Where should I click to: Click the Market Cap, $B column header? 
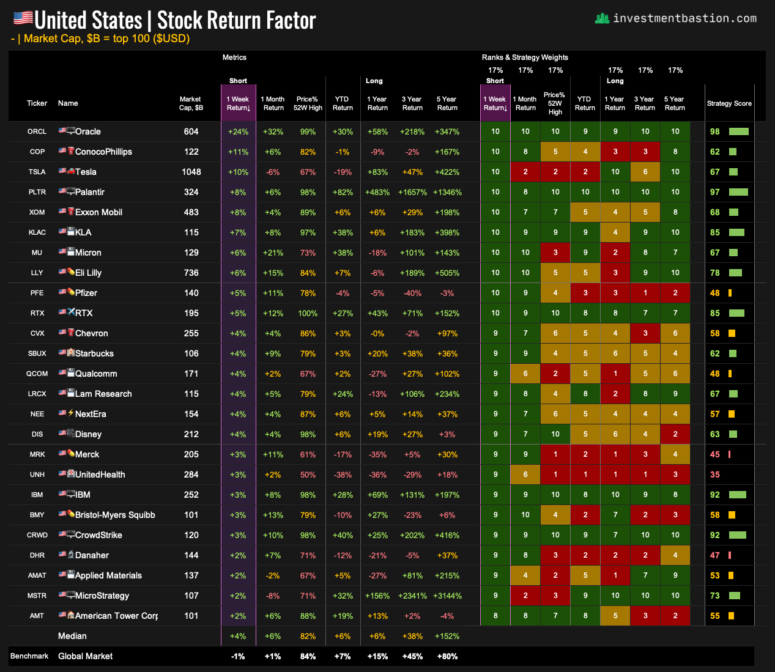191,103
